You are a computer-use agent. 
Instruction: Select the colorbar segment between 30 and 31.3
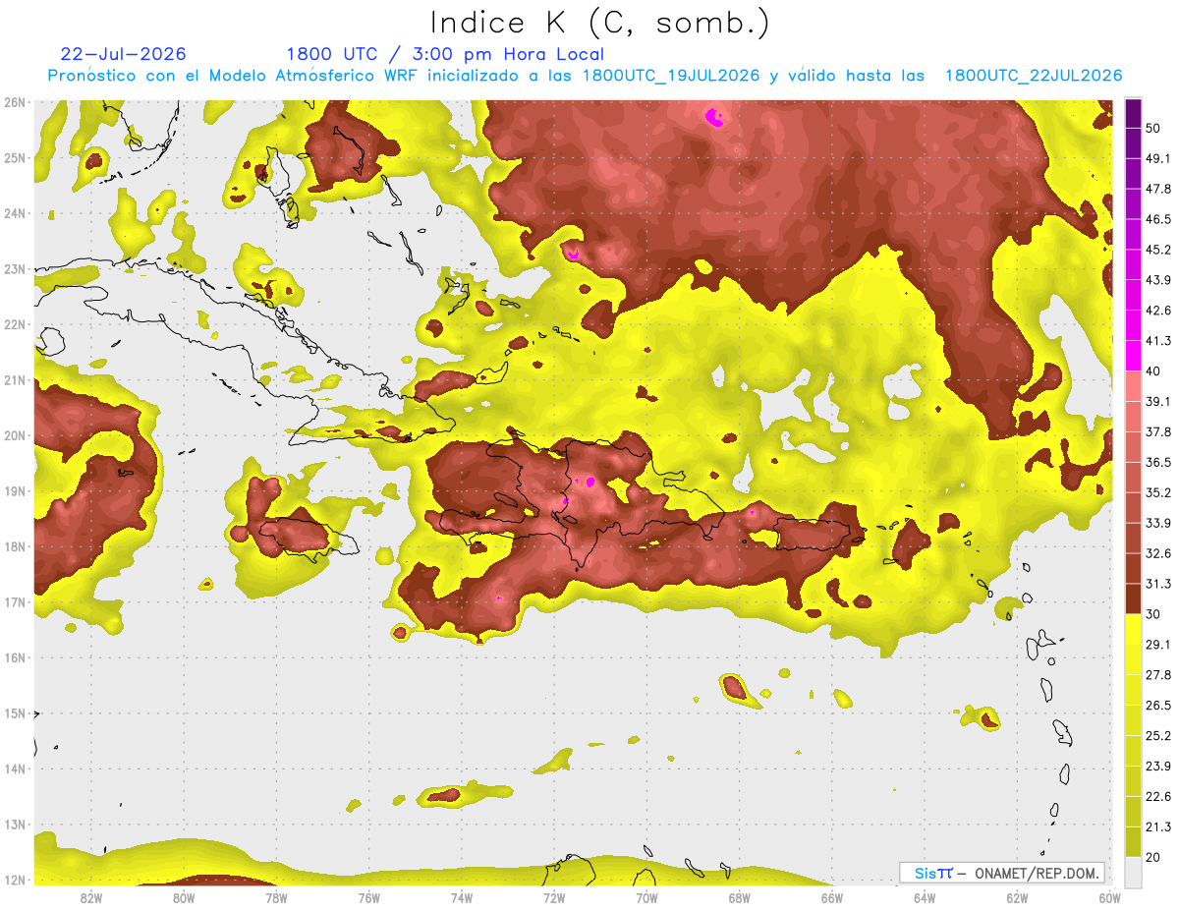(x=1133, y=598)
